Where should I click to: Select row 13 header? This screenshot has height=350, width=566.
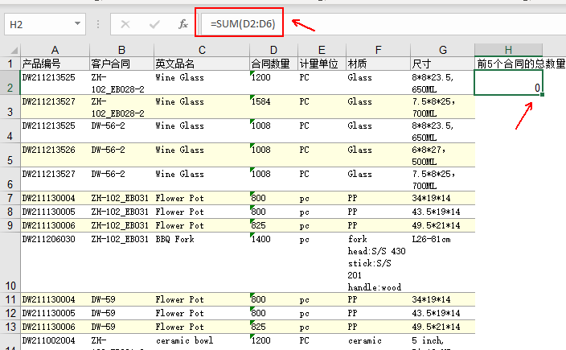(x=10, y=327)
